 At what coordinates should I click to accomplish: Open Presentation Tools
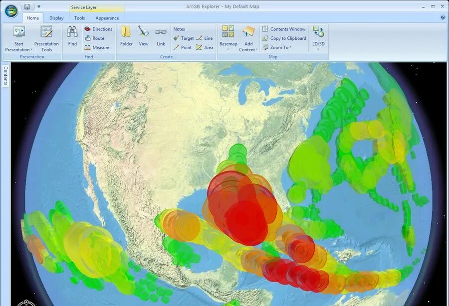point(46,39)
